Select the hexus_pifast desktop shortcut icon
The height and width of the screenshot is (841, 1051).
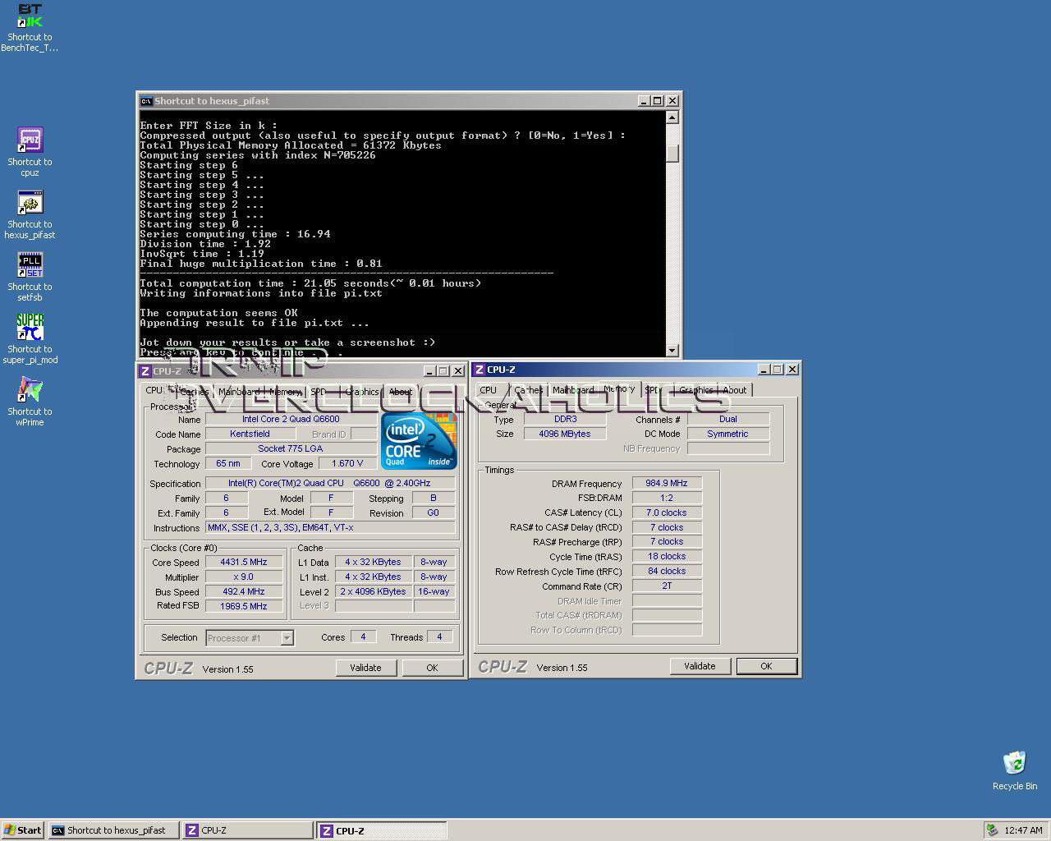coord(30,203)
